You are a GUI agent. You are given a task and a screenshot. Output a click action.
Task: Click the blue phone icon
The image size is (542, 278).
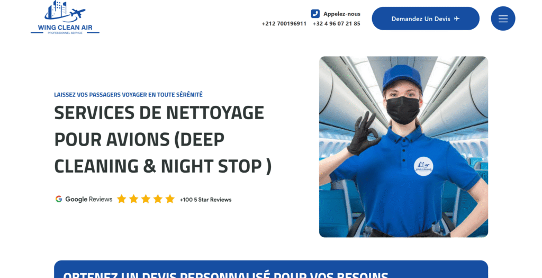tap(315, 13)
